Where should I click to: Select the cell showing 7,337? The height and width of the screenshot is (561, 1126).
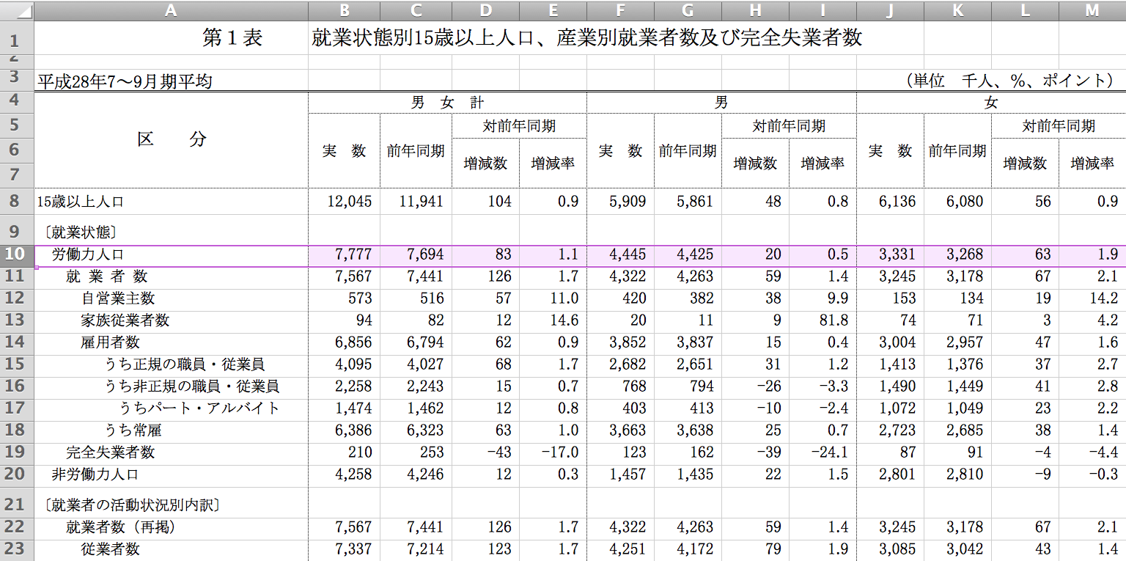coord(344,549)
